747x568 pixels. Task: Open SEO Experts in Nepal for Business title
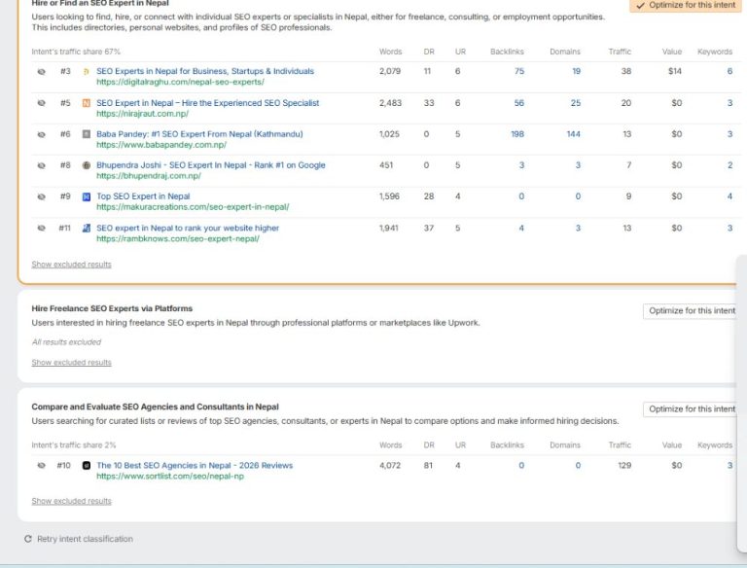205,71
